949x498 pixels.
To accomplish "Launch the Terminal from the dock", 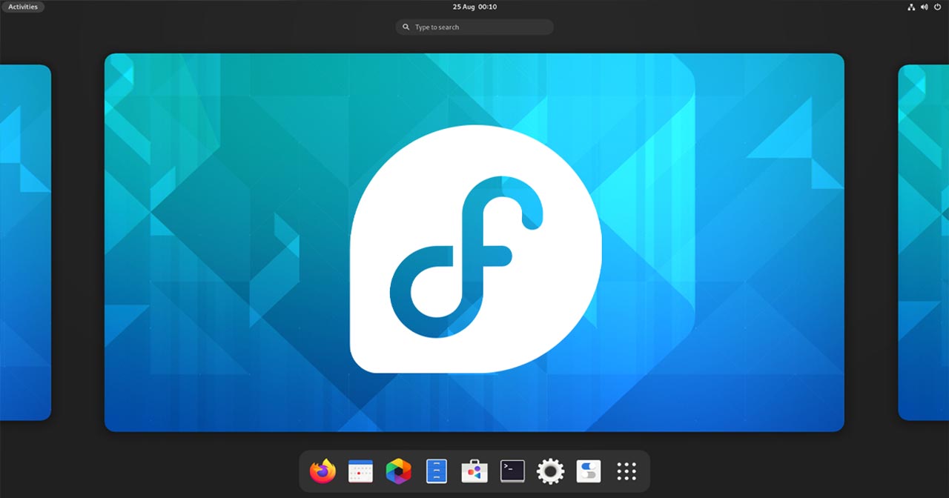I will [512, 471].
